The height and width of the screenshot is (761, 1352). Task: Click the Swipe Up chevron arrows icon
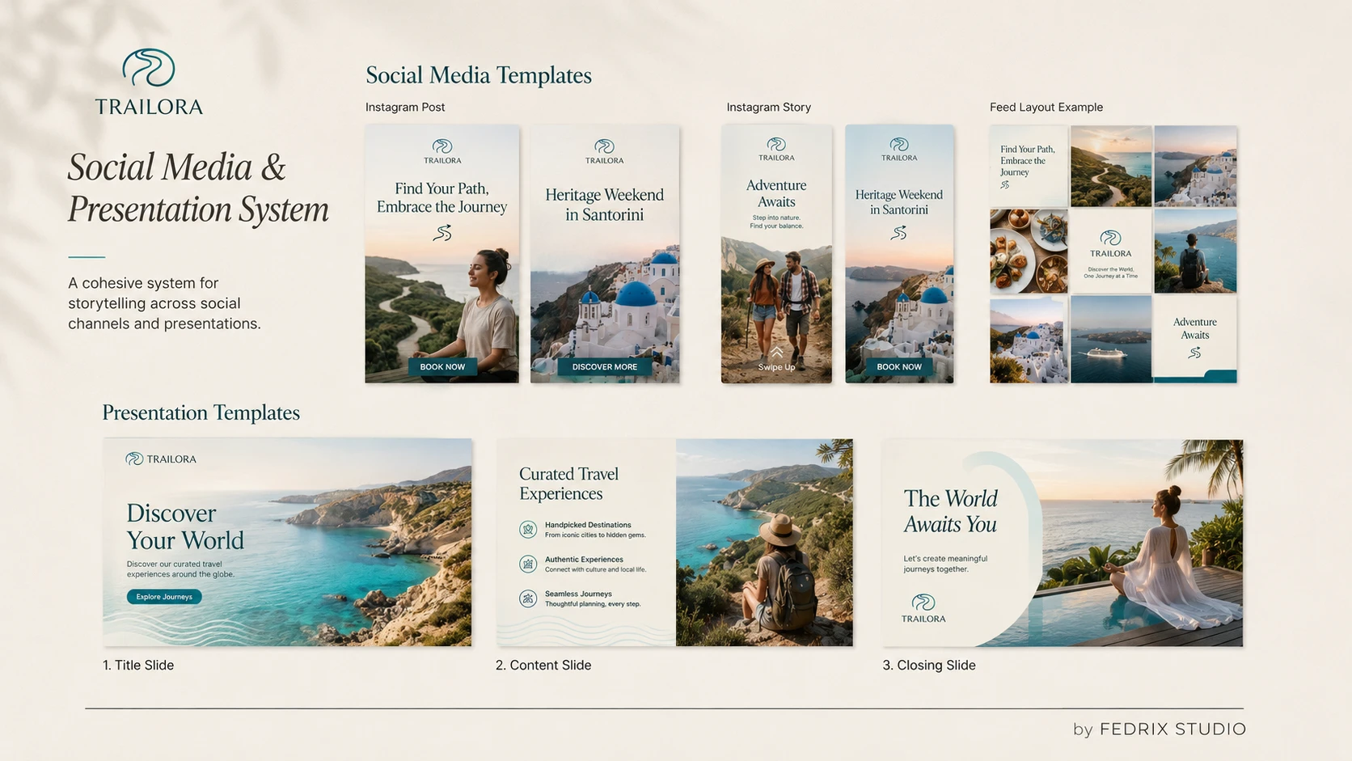click(776, 352)
